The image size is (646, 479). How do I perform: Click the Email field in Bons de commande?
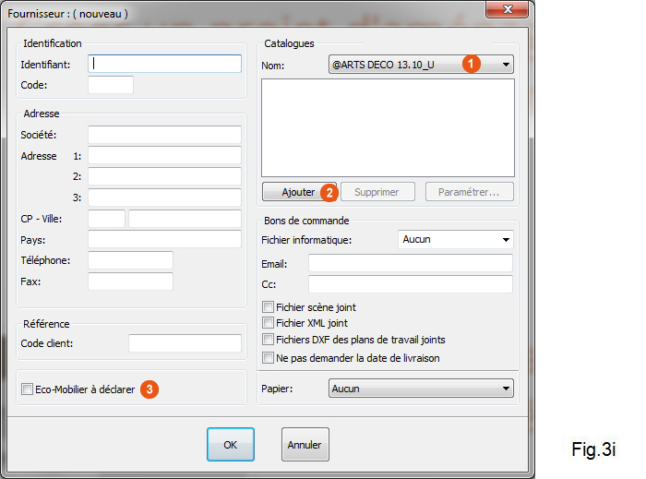[410, 264]
